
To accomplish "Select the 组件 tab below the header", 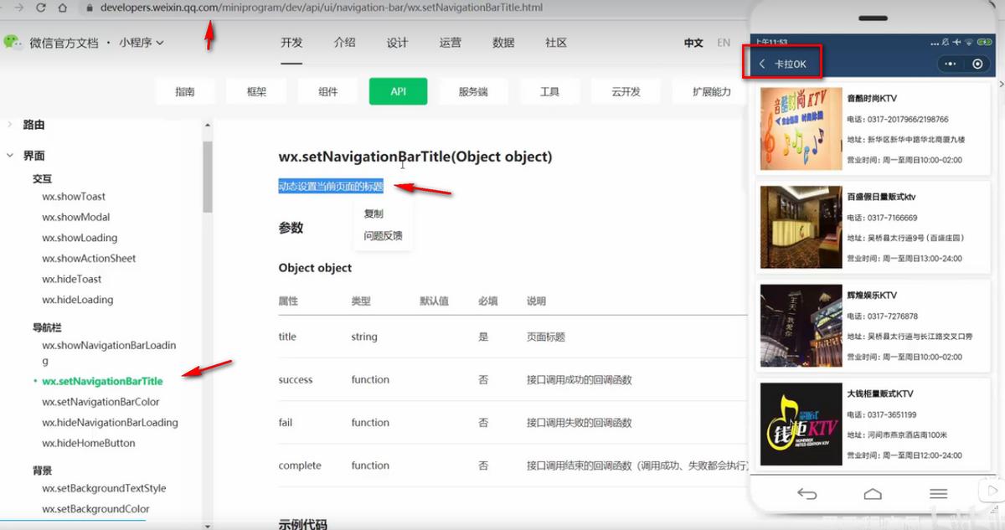I will (327, 91).
